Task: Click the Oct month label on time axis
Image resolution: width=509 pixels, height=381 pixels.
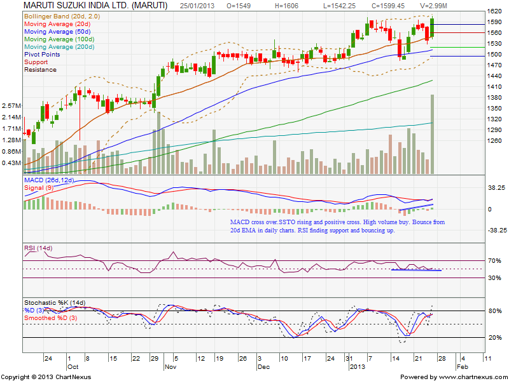Action: click(x=73, y=367)
